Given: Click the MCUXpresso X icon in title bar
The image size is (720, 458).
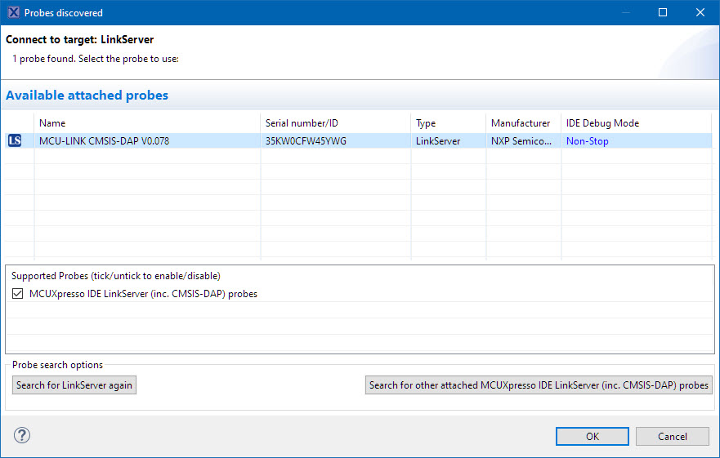Looking at the screenshot, I should click(13, 12).
